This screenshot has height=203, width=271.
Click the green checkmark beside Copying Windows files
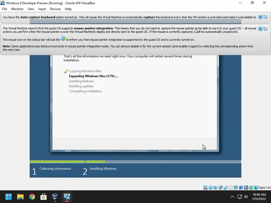[66, 71]
